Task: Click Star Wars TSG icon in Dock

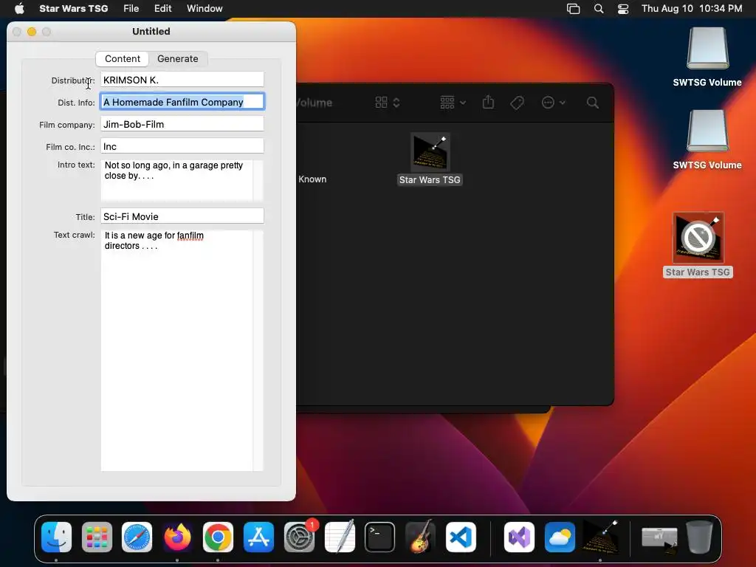Action: [x=600, y=537]
